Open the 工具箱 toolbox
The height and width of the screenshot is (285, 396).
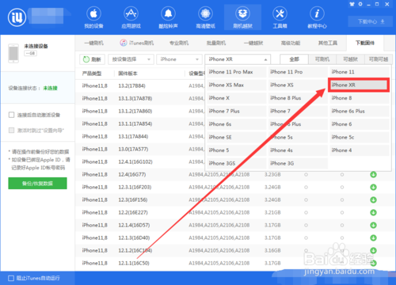click(x=280, y=17)
